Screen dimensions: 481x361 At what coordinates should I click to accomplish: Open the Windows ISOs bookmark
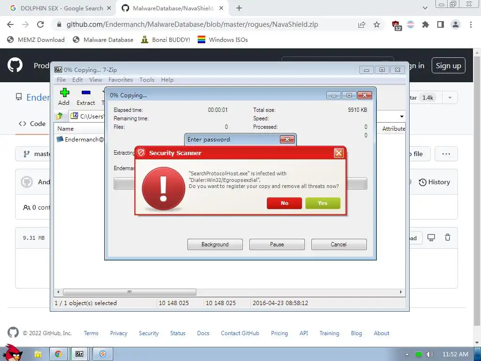(223, 39)
